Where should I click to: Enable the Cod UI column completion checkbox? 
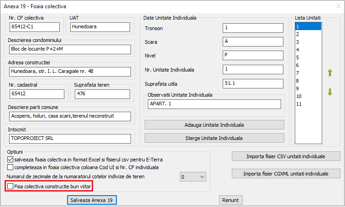pos(10,168)
